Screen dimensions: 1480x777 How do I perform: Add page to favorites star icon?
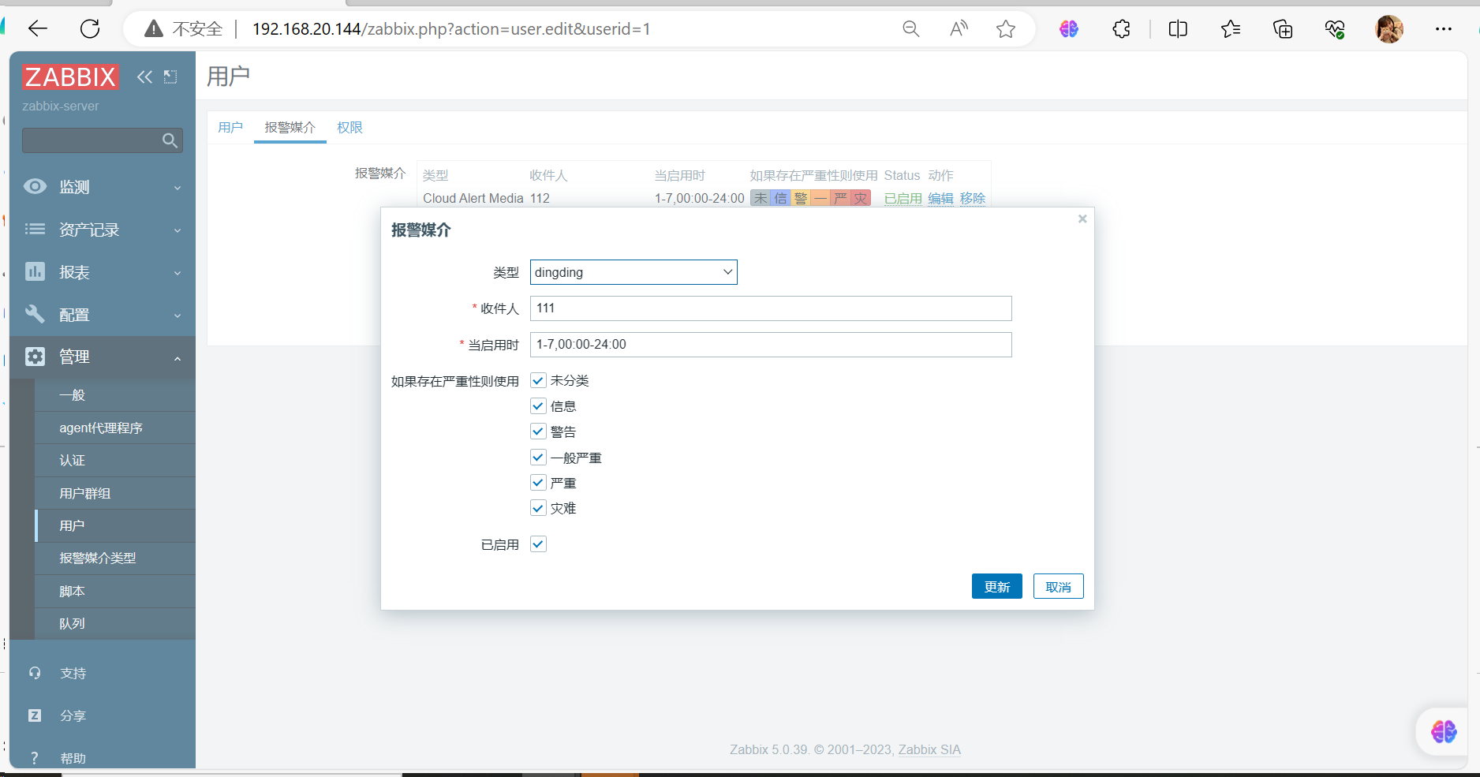[x=1006, y=29]
